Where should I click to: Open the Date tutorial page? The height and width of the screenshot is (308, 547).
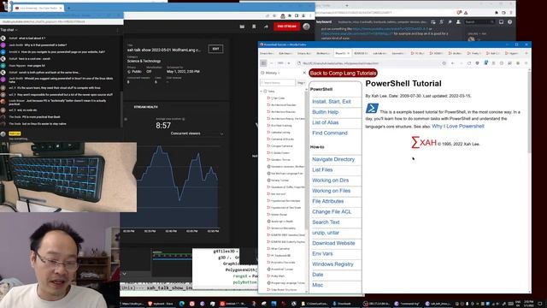coord(317,275)
